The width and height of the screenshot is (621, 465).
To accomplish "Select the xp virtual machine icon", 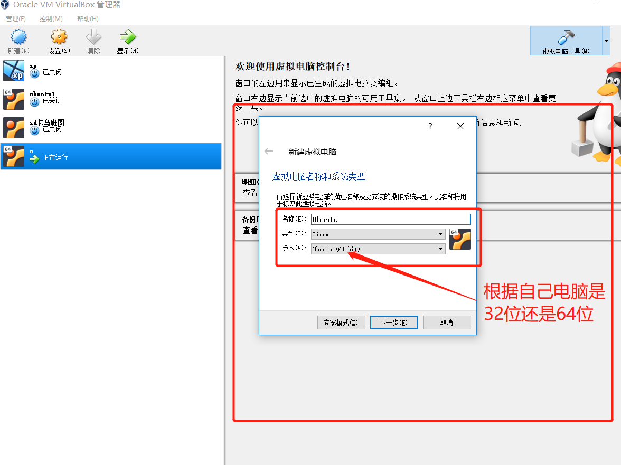I will [x=14, y=71].
